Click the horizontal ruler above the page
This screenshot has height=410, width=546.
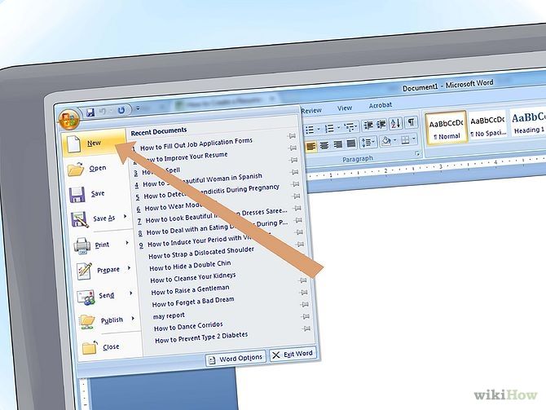(x=425, y=168)
